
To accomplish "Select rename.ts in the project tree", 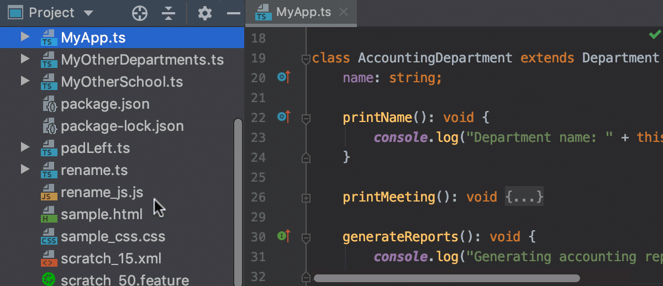I will coord(94,170).
